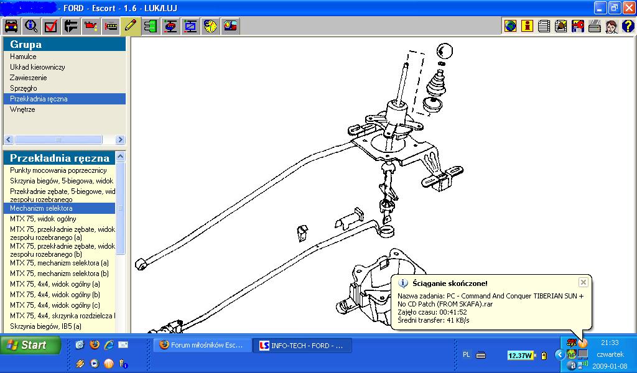The image size is (637, 373).
Task: Click the red checkmark toolbar icon
Action: point(51,26)
